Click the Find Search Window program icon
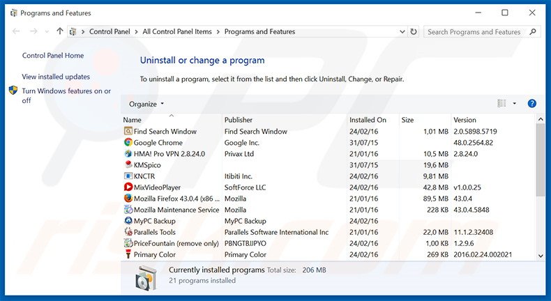 coord(128,132)
